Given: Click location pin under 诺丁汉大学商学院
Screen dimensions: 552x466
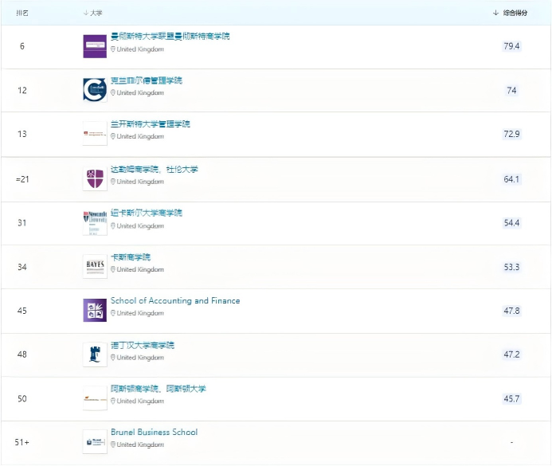Looking at the screenshot, I should pyautogui.click(x=113, y=357).
